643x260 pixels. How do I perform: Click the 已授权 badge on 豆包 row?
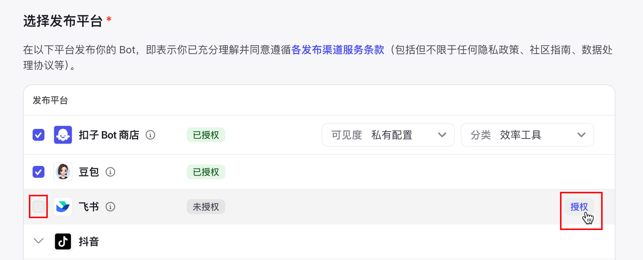point(206,172)
